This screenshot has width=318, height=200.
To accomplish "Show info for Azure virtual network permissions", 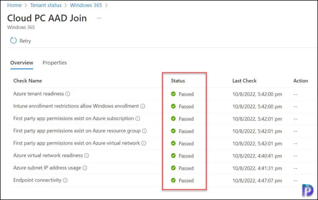I will tap(144, 143).
